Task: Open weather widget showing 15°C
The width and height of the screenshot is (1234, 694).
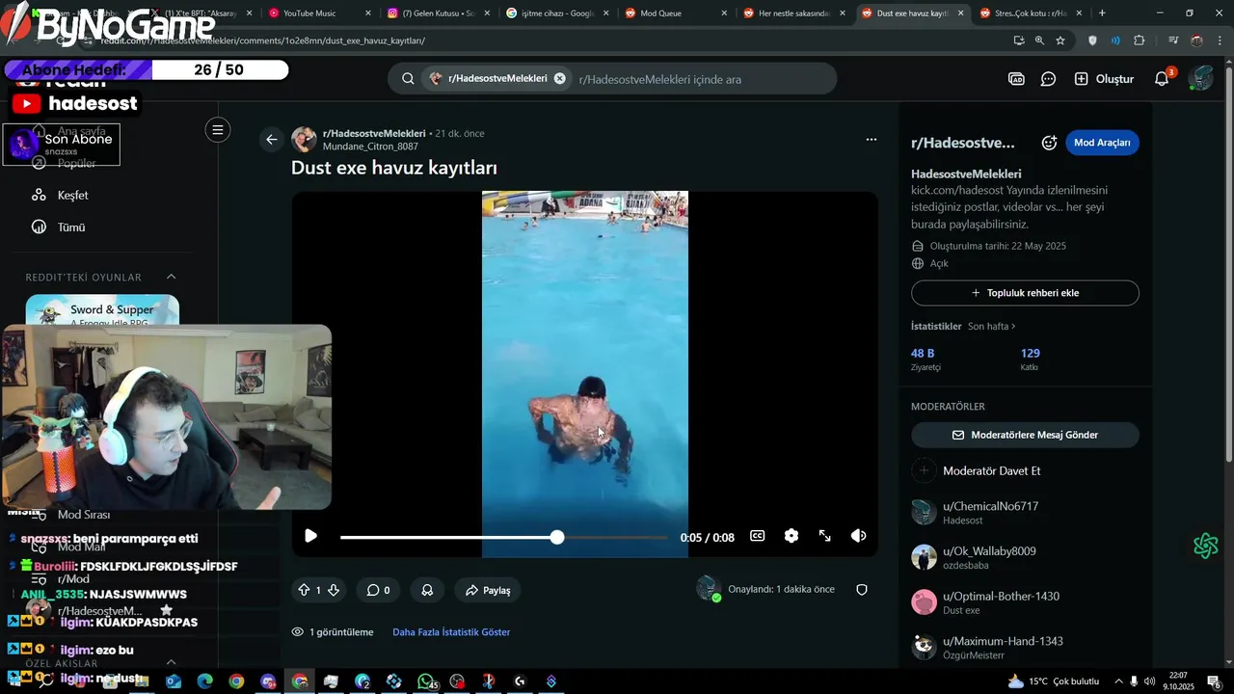Action: coord(1054,681)
